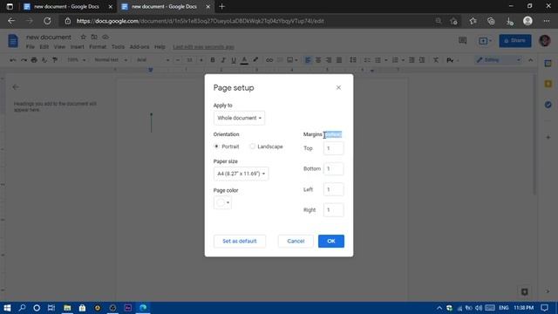Open the Insert menu
558x314 pixels.
click(78, 47)
